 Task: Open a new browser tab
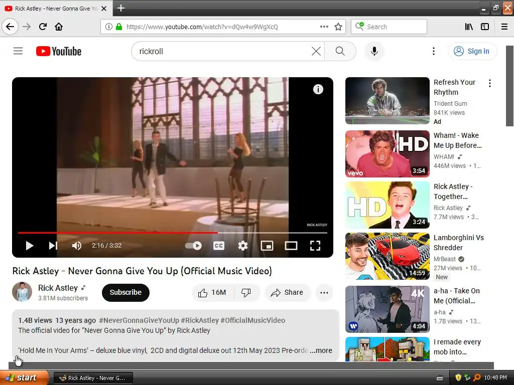point(120,8)
